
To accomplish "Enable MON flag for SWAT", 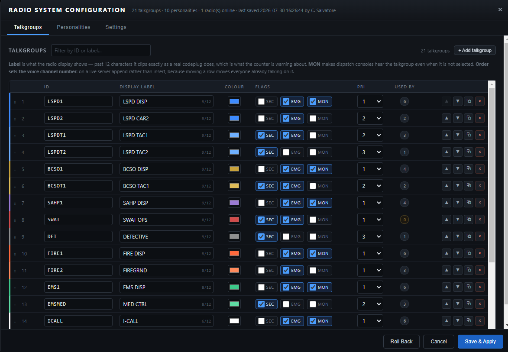I will click(x=319, y=220).
